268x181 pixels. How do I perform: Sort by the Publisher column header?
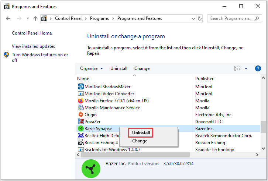pyautogui.click(x=204, y=79)
